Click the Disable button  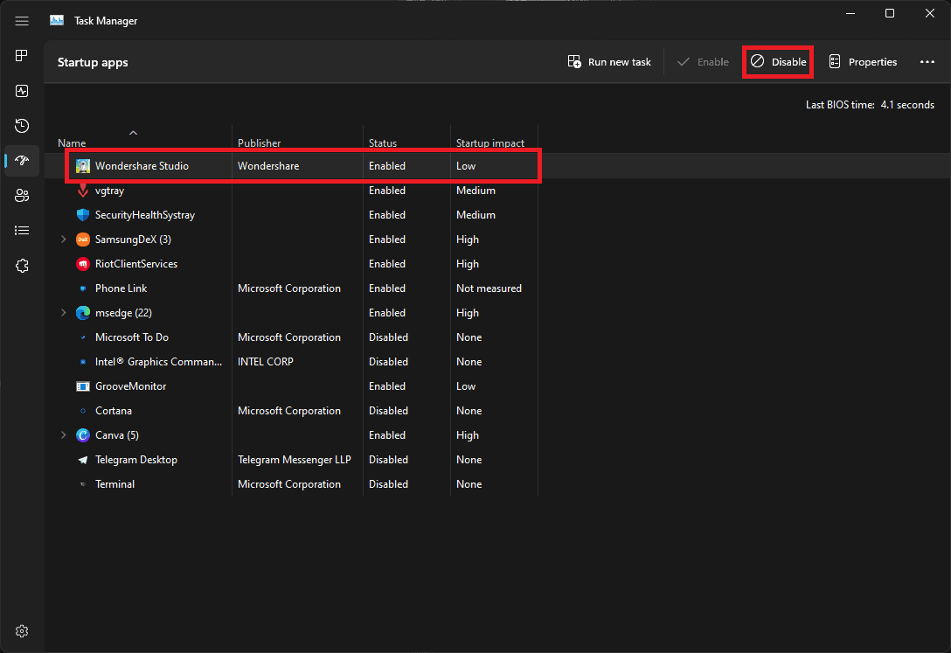click(778, 62)
